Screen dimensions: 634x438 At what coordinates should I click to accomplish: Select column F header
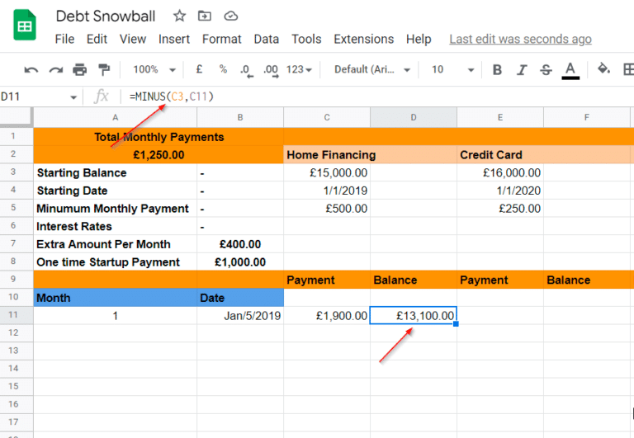click(x=587, y=118)
